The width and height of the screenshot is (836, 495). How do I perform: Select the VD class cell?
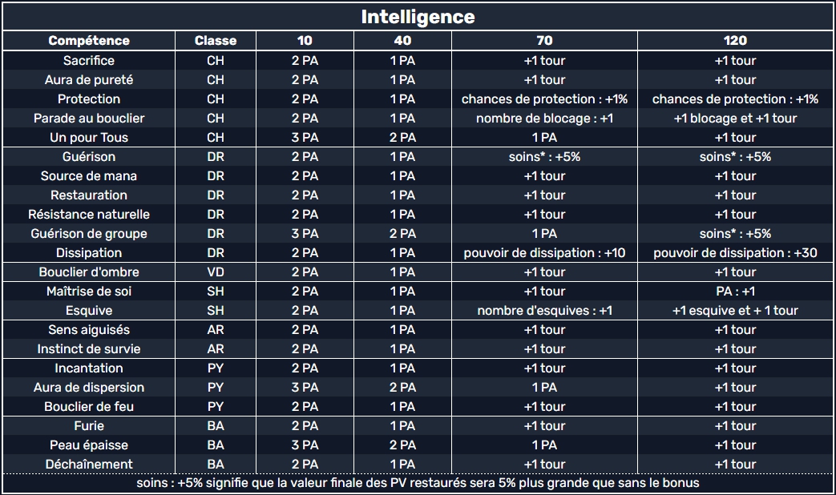point(216,272)
